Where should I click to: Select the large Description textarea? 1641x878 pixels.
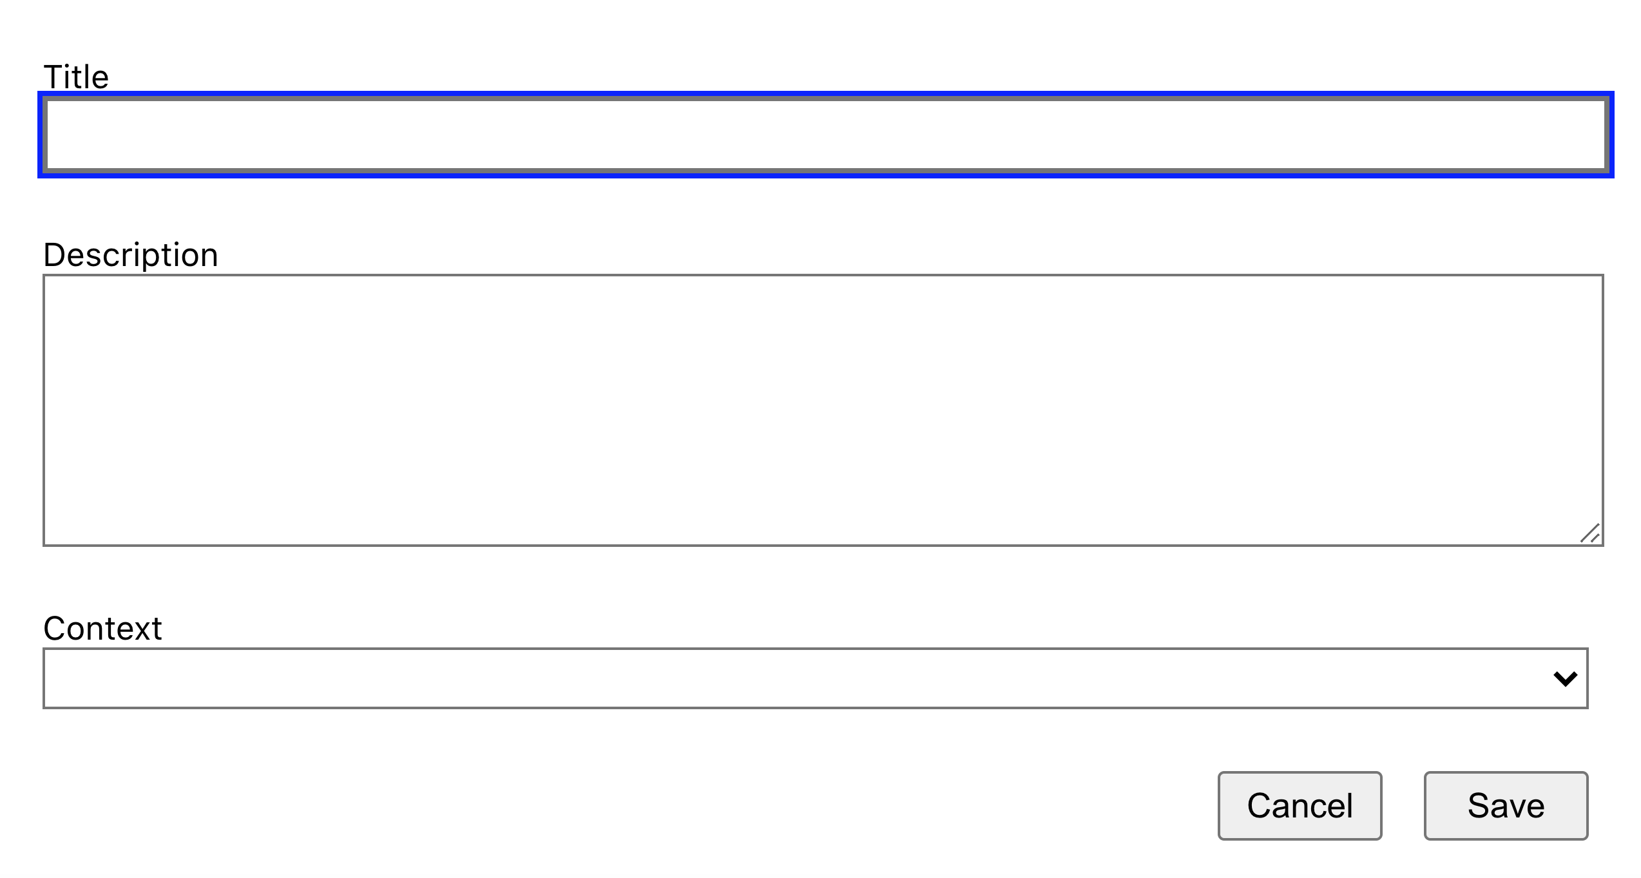(823, 410)
